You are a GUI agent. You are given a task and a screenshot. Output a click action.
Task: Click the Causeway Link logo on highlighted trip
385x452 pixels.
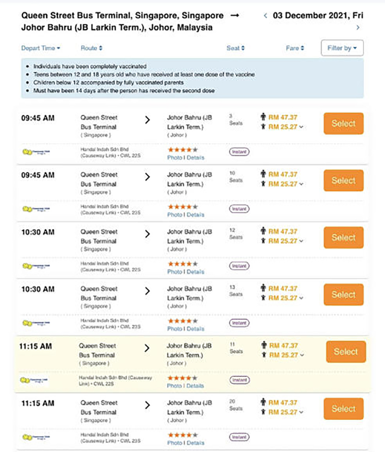[x=34, y=380]
